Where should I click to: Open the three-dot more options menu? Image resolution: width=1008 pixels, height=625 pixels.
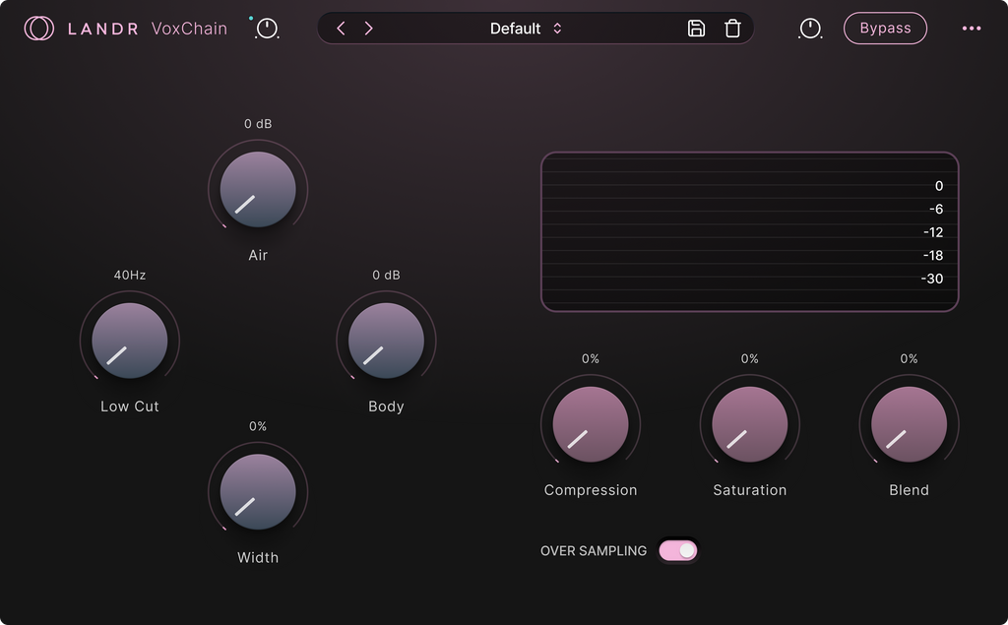tap(972, 29)
